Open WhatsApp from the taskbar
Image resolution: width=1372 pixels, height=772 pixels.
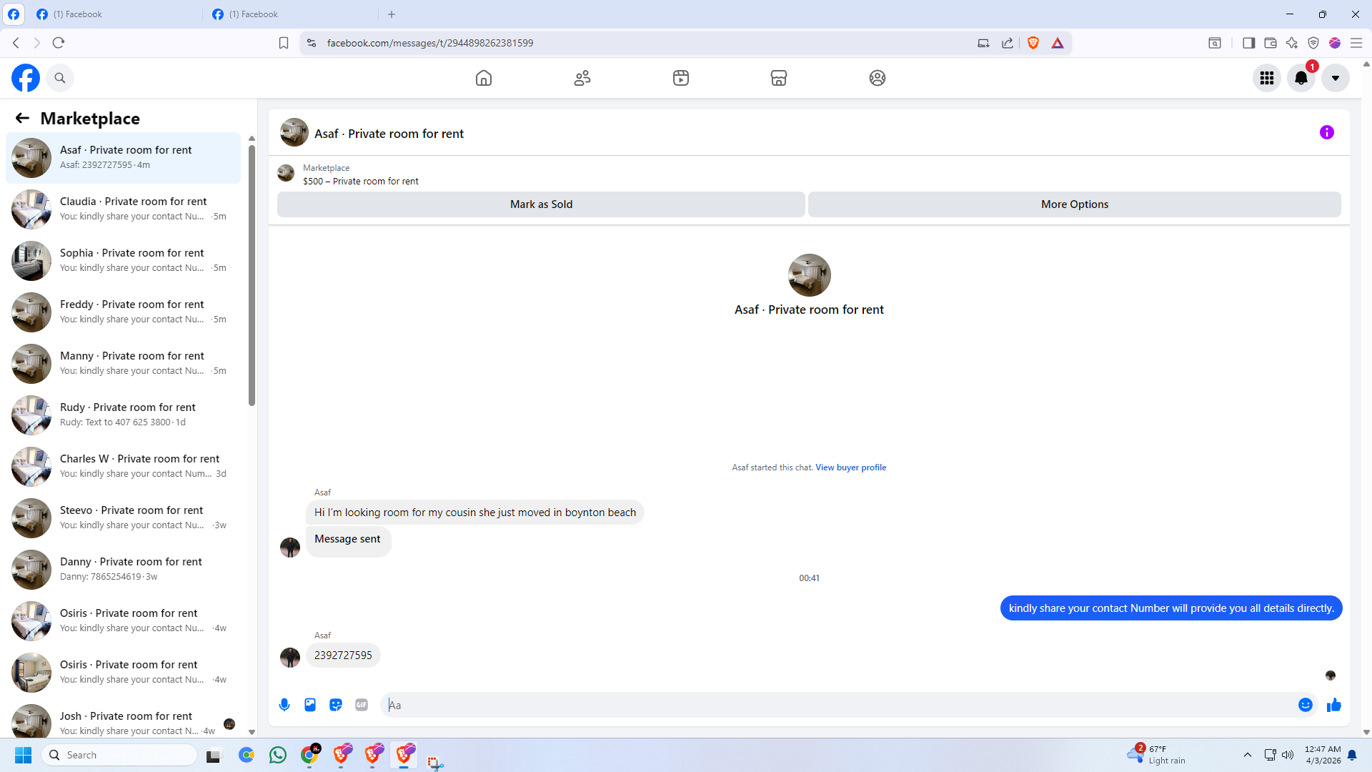[x=278, y=755]
